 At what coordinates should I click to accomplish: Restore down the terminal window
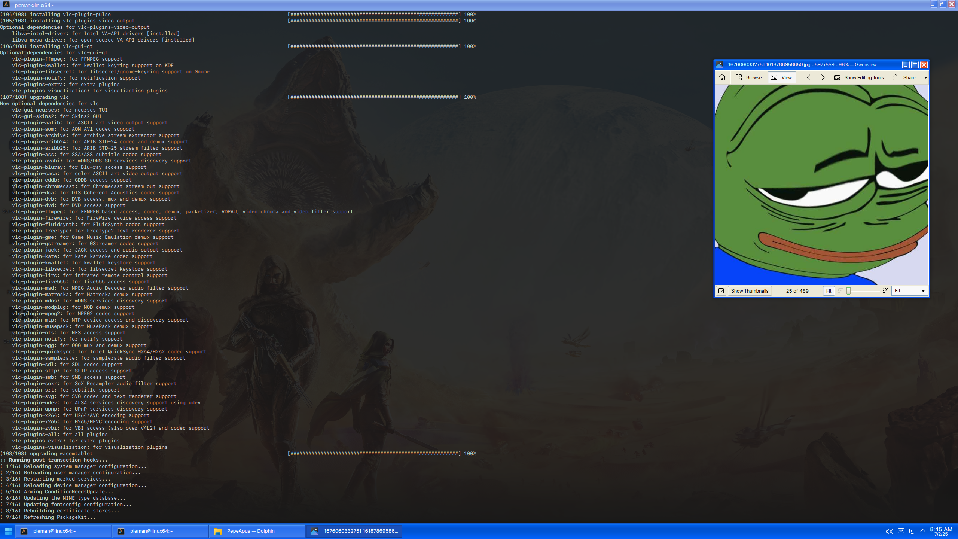[942, 4]
